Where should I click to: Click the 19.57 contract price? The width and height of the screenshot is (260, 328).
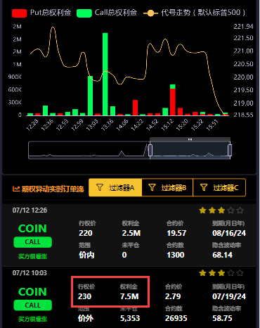pos(176,233)
